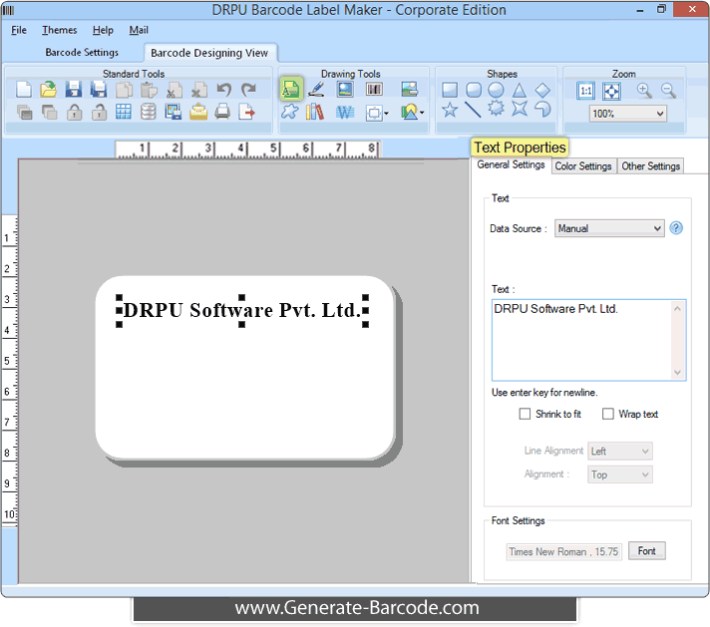Click the blue Help icon beside Data Source
The height and width of the screenshot is (627, 710).
click(676, 228)
